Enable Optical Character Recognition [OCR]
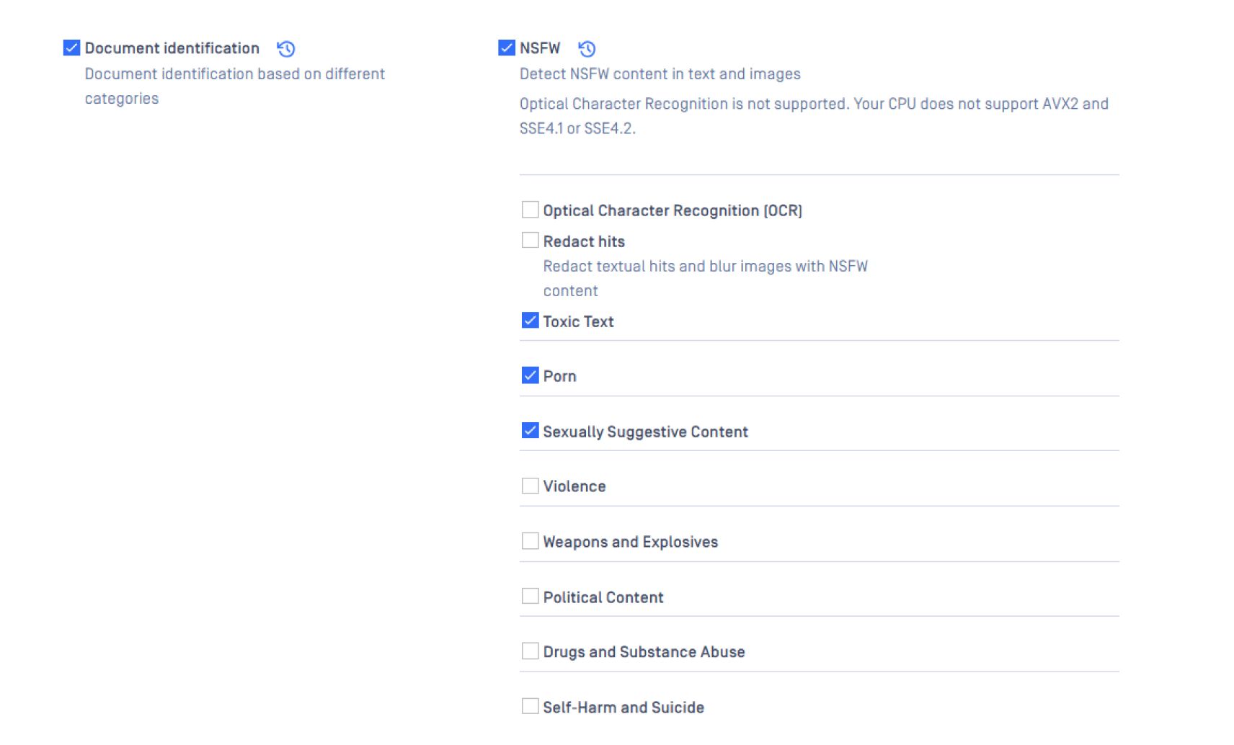The width and height of the screenshot is (1234, 745). tap(529, 210)
